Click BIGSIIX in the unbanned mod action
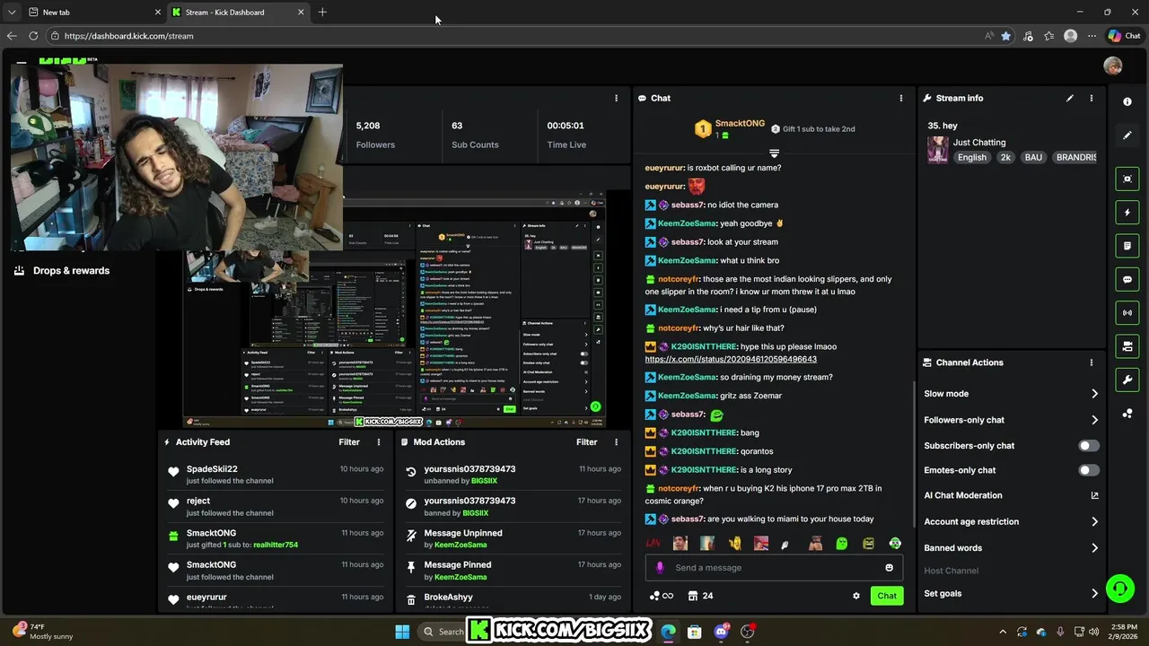This screenshot has height=646, width=1149. click(485, 481)
